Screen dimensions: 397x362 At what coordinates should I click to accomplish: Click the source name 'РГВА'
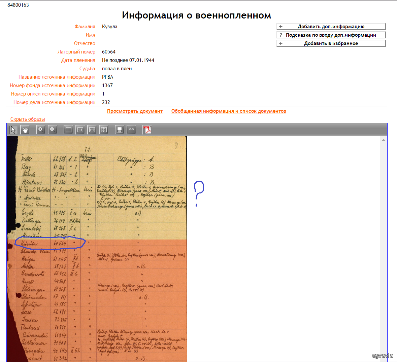pyautogui.click(x=108, y=77)
